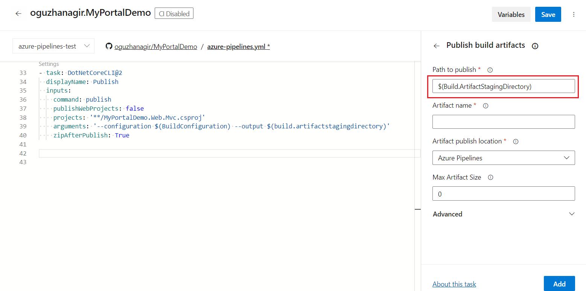This screenshot has width=586, height=291.
Task: Click line number 33 in the gutter
Action: click(23, 73)
